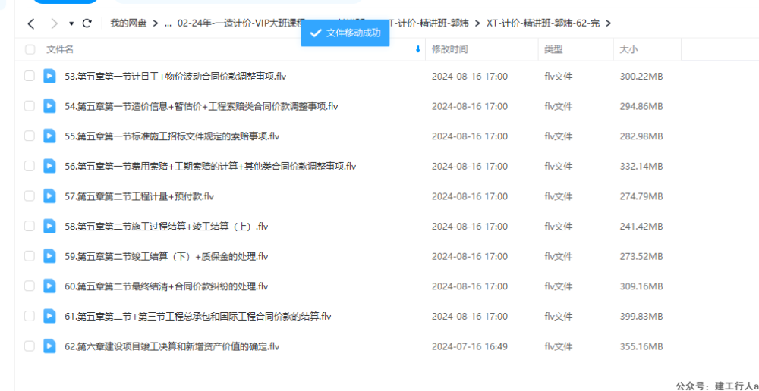Click video icon of file 57
This screenshot has height=391, width=759.
[x=49, y=196]
